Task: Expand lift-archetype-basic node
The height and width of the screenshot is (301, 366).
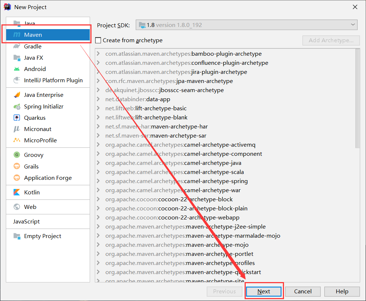Action: click(x=98, y=108)
